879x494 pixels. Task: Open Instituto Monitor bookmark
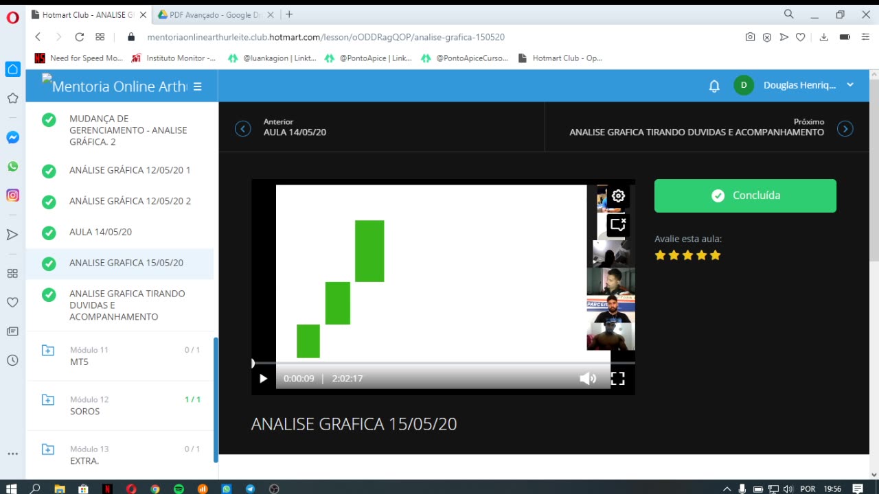[x=174, y=58]
